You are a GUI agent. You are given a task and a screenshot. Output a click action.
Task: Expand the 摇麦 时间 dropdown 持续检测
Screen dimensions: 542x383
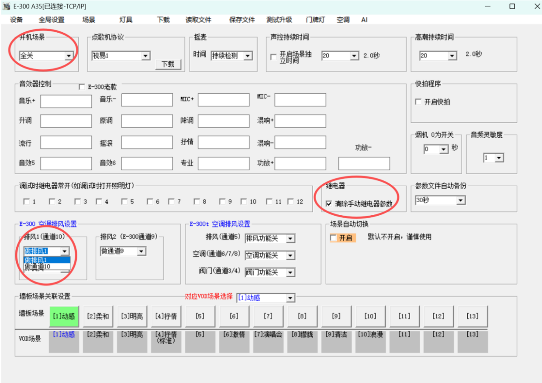248,56
